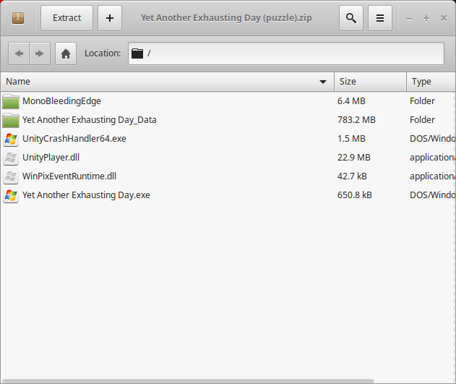Screen dimensions: 456x384
Task: Open search with the magnifier icon
Action: pyautogui.click(x=351, y=18)
